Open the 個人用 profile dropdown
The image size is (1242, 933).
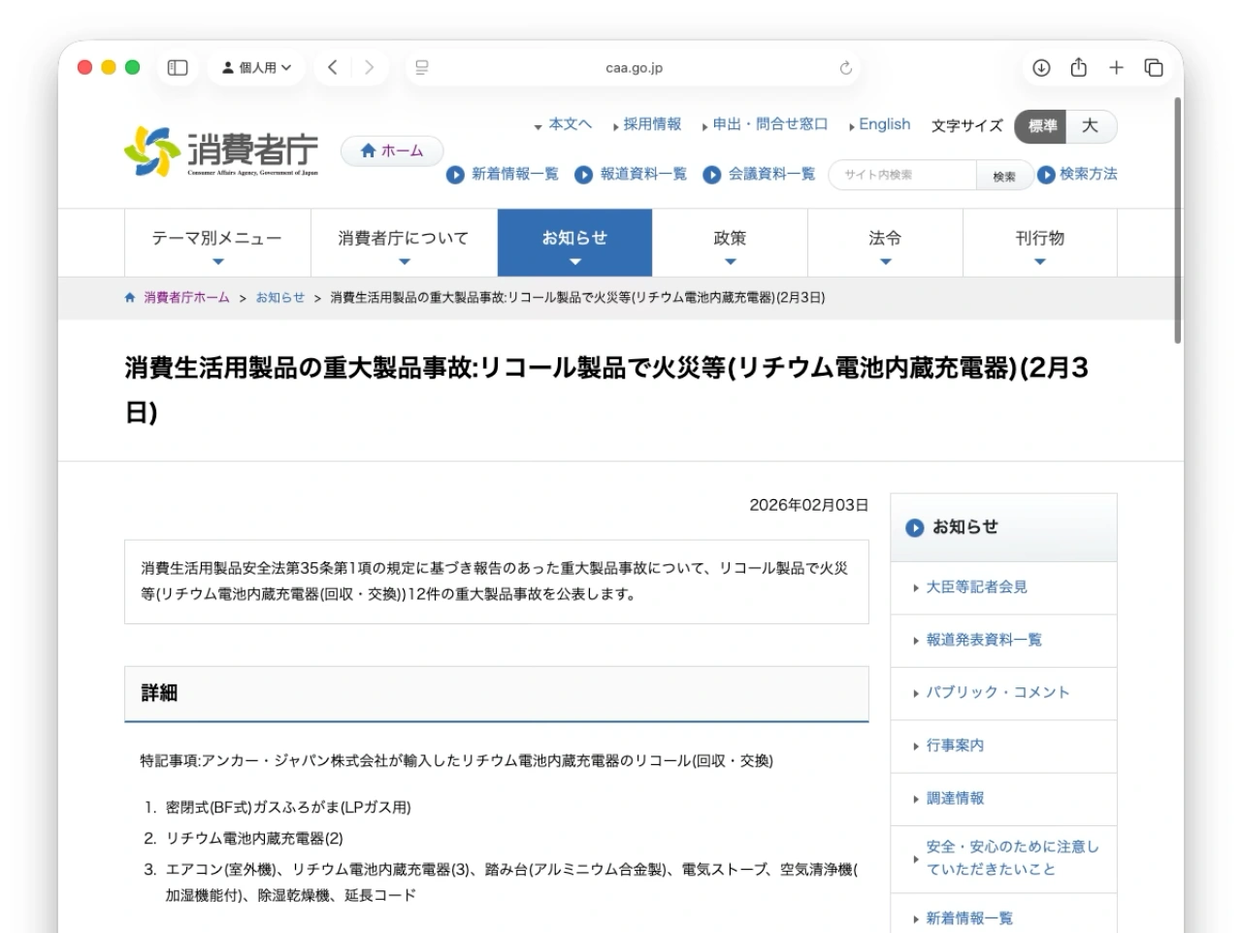point(256,66)
